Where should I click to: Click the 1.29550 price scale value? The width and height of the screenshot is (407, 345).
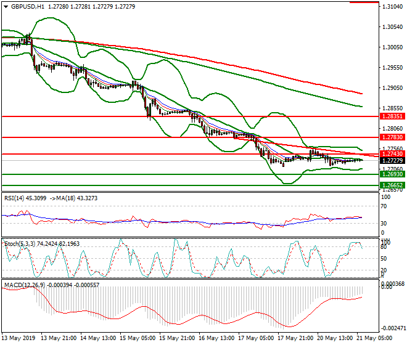393,68
